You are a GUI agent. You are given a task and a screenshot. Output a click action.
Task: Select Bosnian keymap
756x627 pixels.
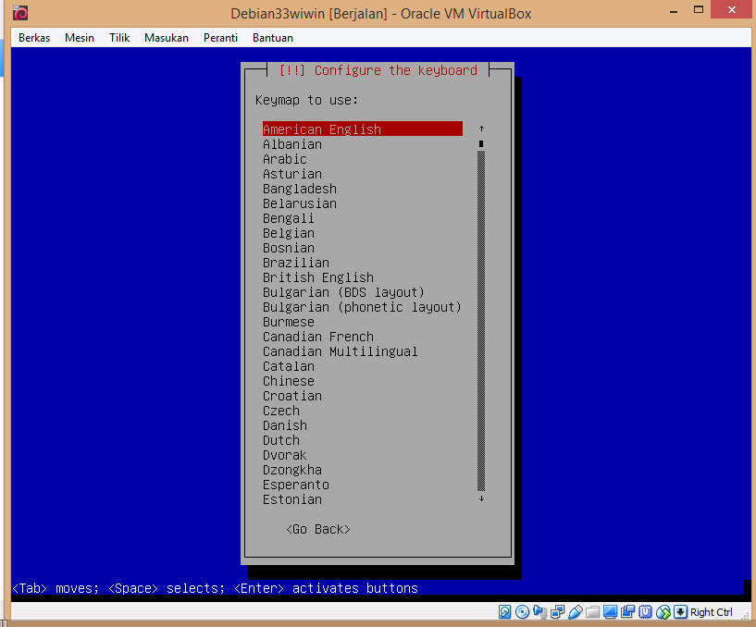click(363, 248)
